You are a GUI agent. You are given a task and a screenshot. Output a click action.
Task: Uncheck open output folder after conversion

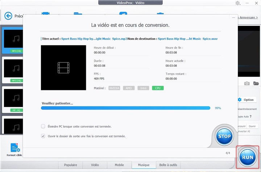tap(43, 136)
